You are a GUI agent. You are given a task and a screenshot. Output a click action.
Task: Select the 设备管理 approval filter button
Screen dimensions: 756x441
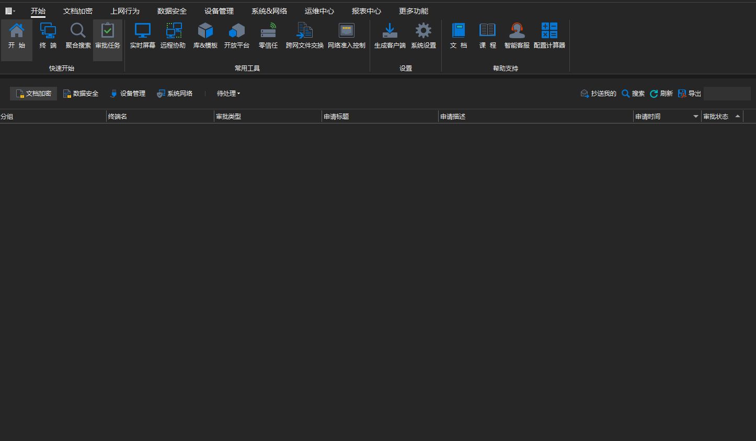point(128,94)
